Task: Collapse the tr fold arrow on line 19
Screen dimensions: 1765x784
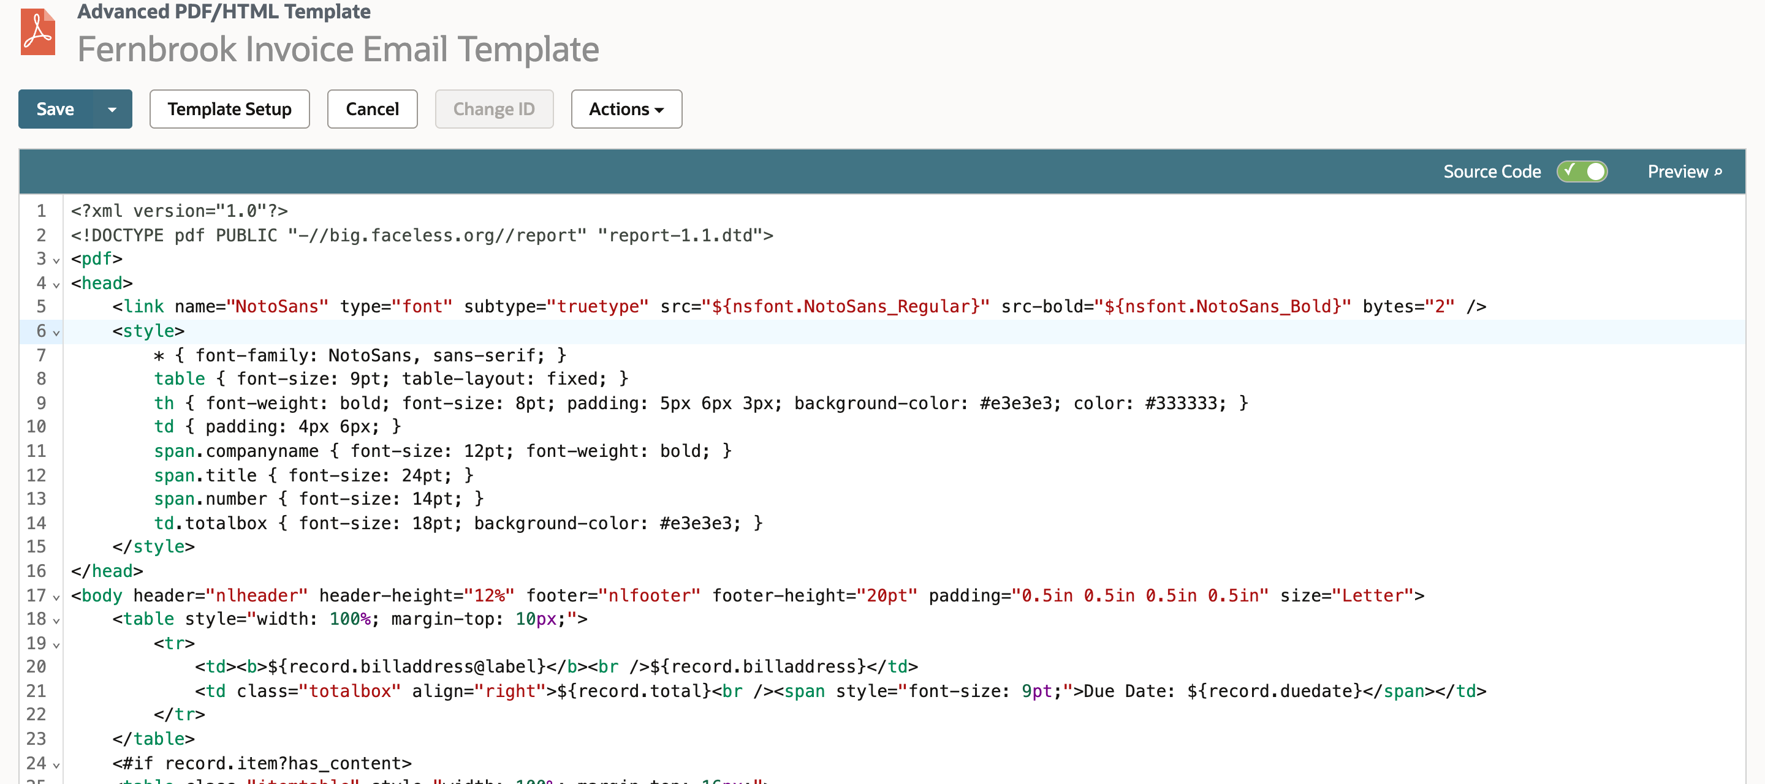Action: click(56, 644)
